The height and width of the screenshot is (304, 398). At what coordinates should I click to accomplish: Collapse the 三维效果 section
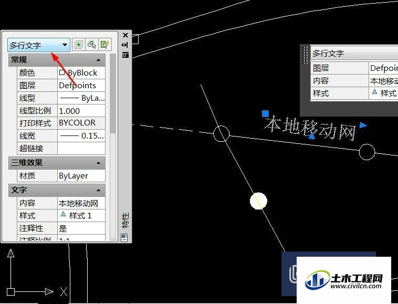click(99, 163)
